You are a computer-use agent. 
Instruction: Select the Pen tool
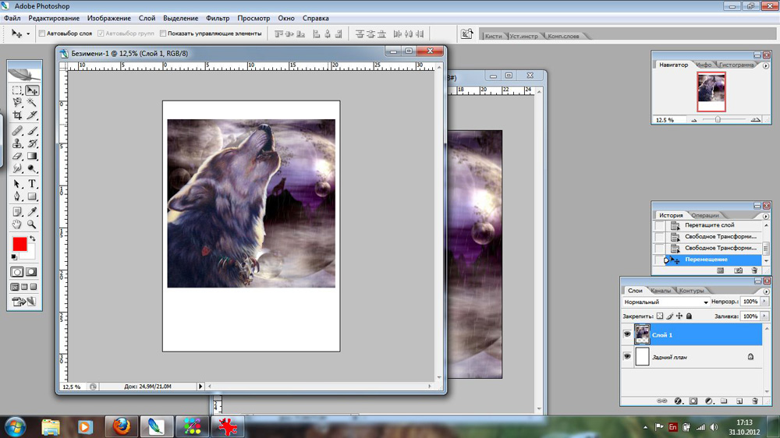(x=17, y=196)
